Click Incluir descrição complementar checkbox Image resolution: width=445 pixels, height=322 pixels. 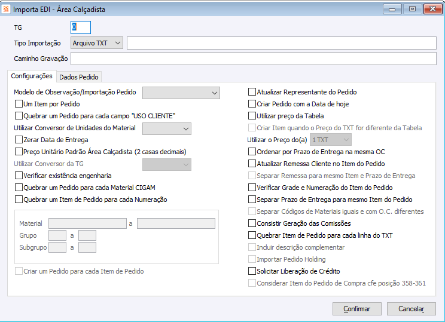coord(252,247)
